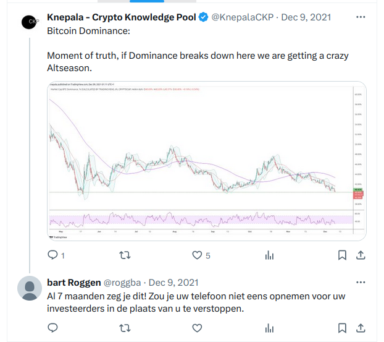The image size is (384, 342).
Task: Open the @KnepalaCKP handle link
Action: tap(243, 17)
